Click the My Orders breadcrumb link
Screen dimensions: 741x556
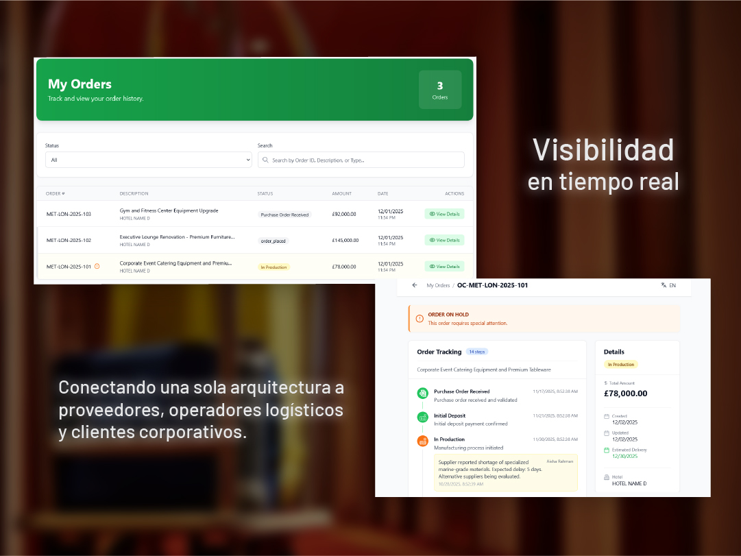[438, 285]
